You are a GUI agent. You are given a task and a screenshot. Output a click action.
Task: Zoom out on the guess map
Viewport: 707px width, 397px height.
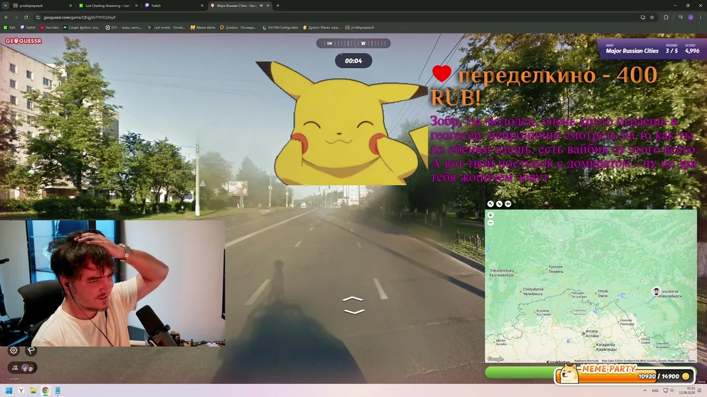pyautogui.click(x=490, y=223)
